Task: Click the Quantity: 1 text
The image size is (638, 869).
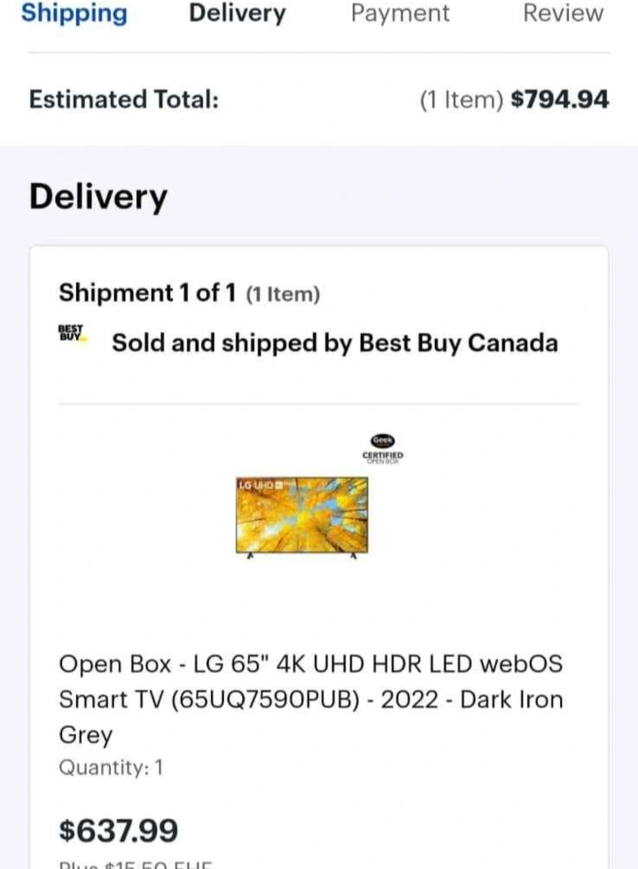Action: click(111, 768)
